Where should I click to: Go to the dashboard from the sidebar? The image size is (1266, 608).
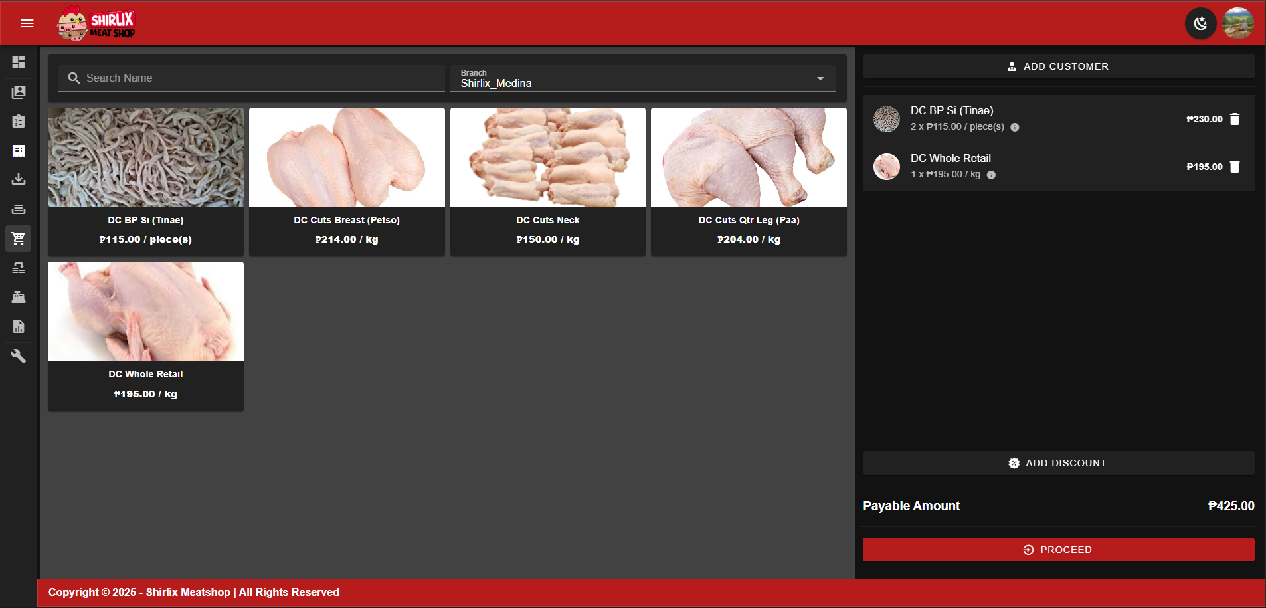point(19,62)
